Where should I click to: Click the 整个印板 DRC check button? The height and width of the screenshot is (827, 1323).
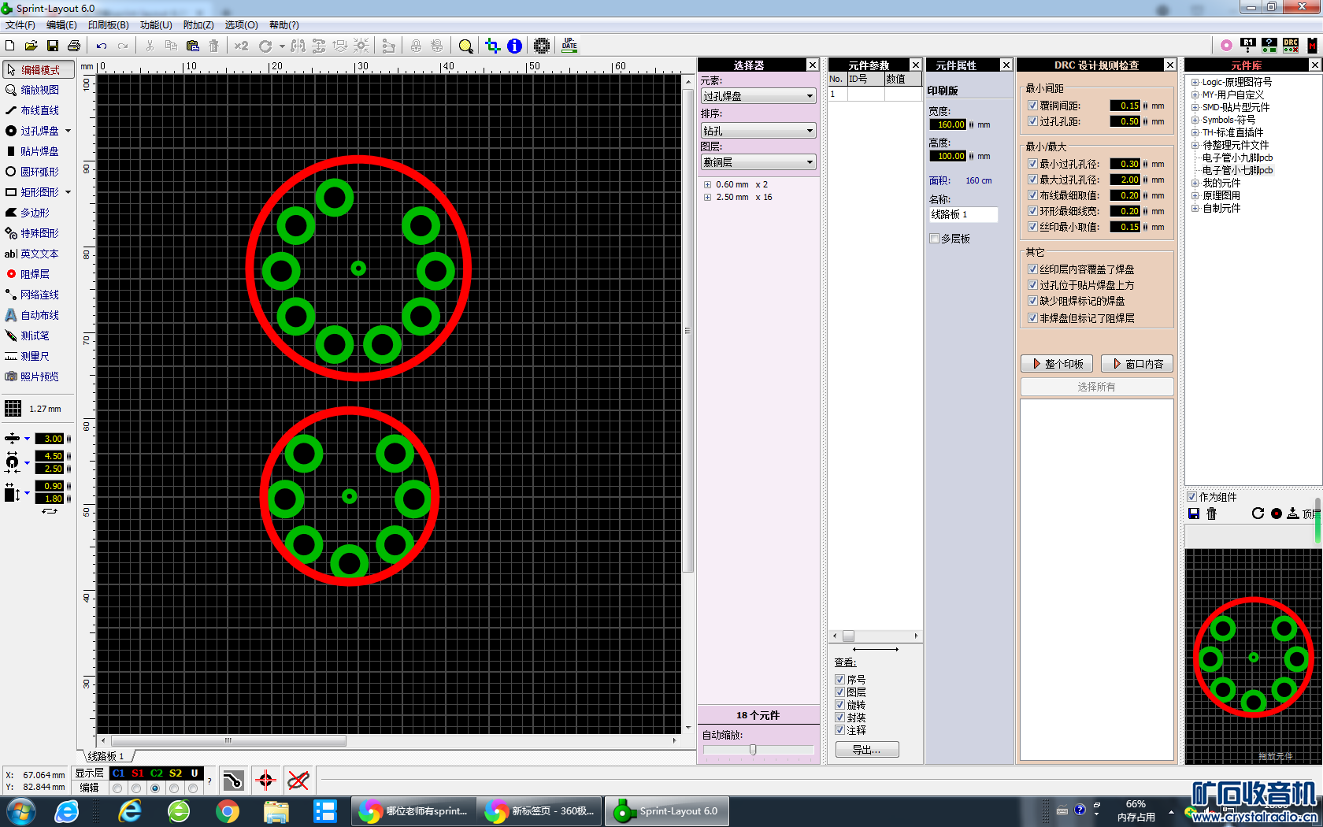click(x=1057, y=364)
